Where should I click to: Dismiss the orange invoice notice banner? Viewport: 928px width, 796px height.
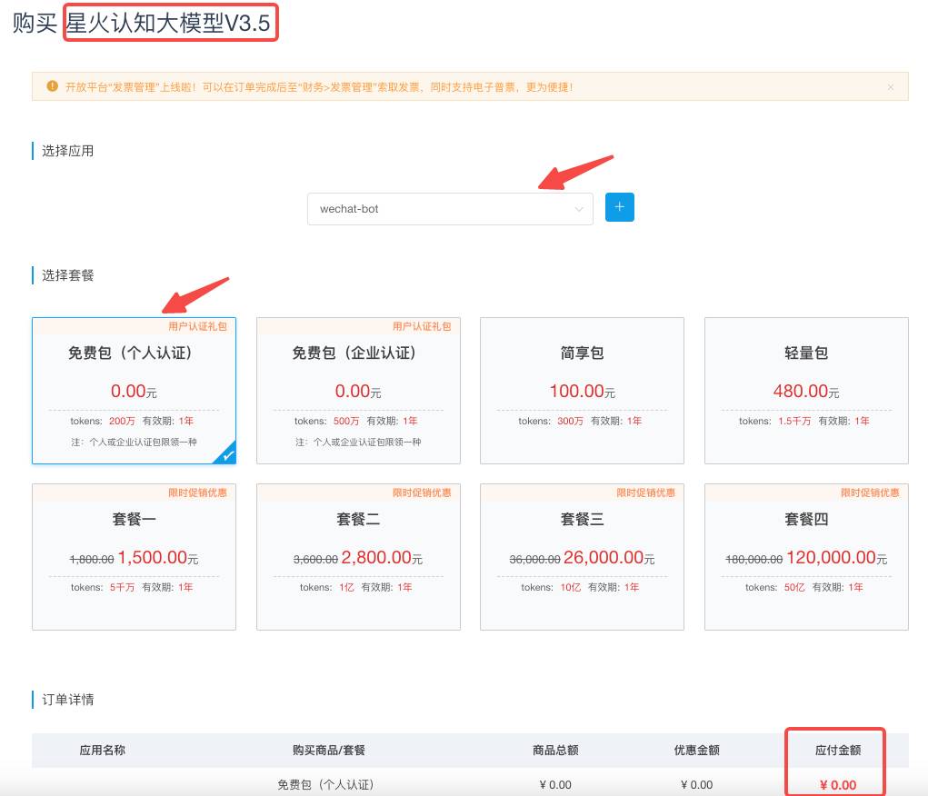click(x=890, y=87)
